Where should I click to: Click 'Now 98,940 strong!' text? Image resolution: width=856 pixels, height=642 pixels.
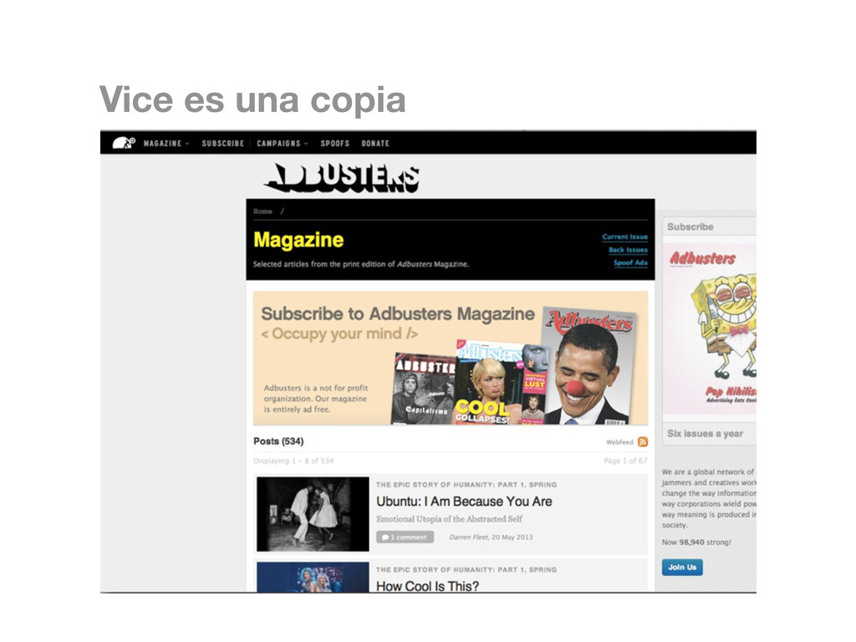click(696, 542)
